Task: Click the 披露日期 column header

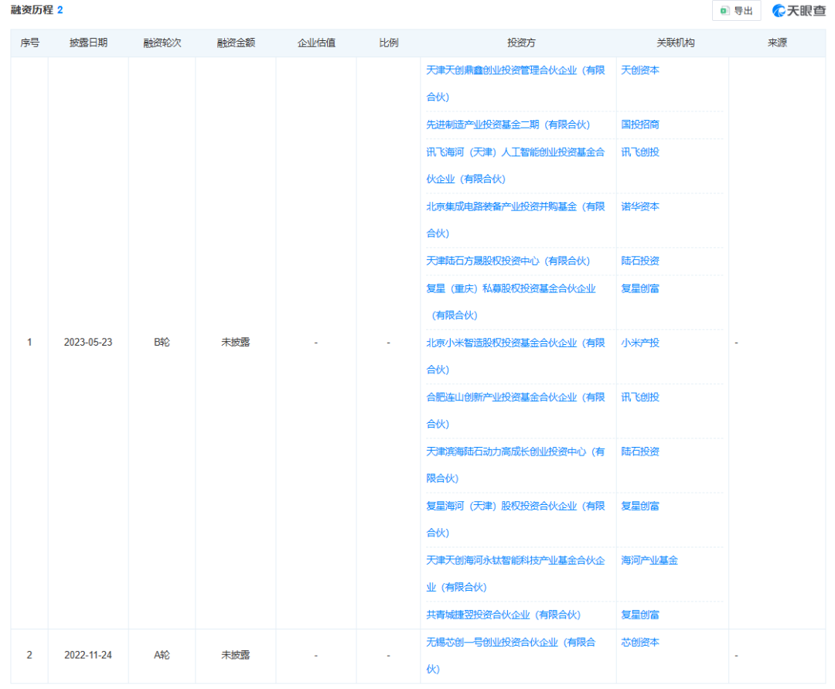Action: click(88, 43)
